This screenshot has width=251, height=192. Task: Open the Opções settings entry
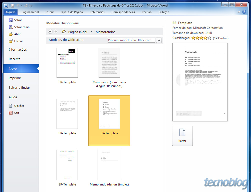tap(19, 106)
